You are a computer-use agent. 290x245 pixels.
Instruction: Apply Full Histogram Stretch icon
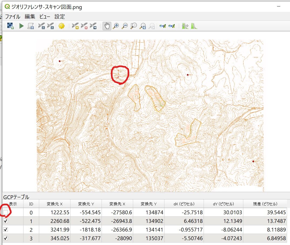(185, 26)
